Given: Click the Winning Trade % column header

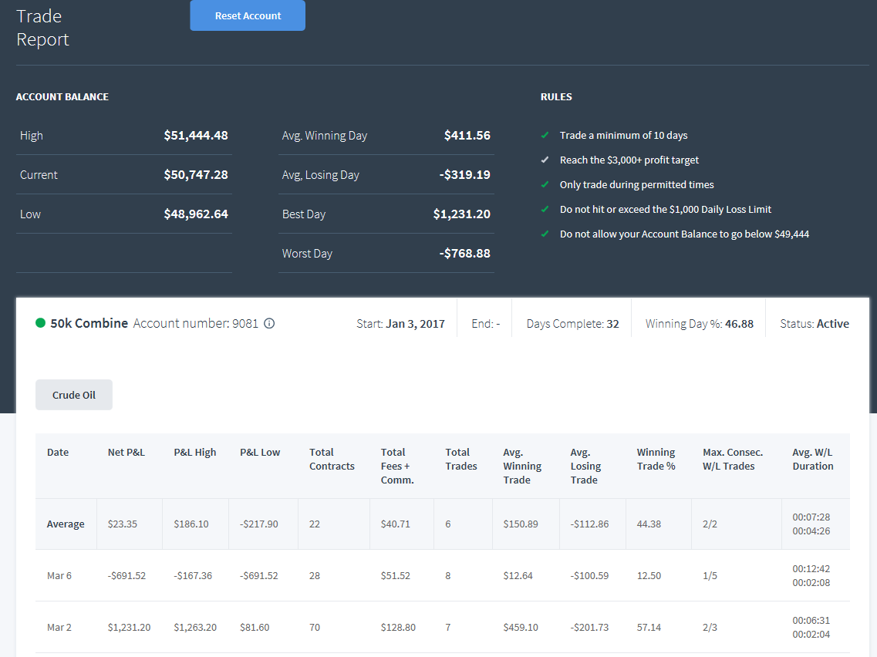Looking at the screenshot, I should 656,459.
